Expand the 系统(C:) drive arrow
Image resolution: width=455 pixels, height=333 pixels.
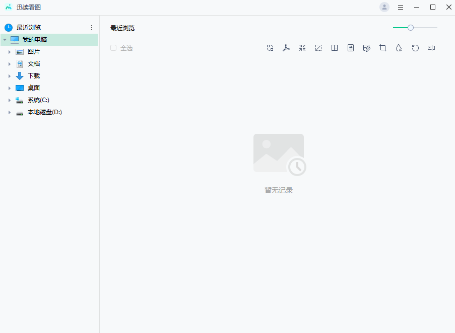click(x=10, y=100)
